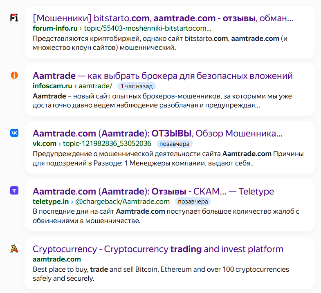
Task: Click the teletype.in domain link
Action: 51,201
